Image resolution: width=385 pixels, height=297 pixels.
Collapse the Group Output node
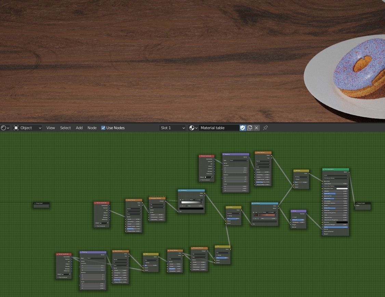(357, 203)
